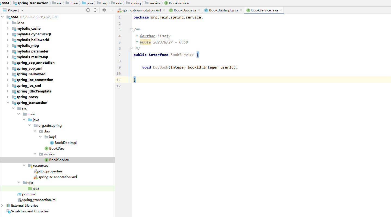The width and height of the screenshot is (391, 217).
Task: Select spring_jdbcTemplate module
Action: pyautogui.click(x=34, y=91)
